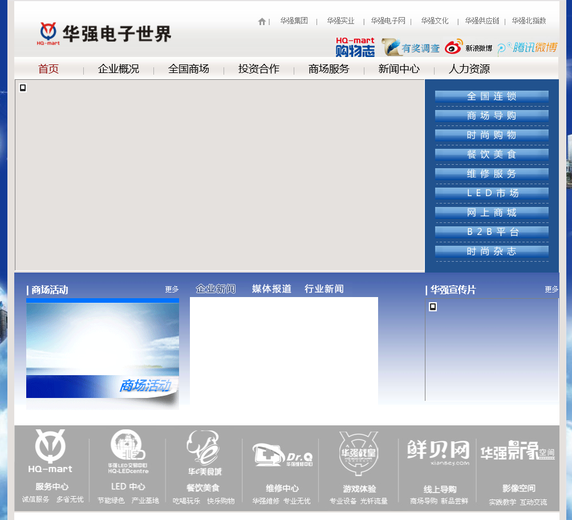Go to 首页 in the main navigation
This screenshot has height=520, width=572.
coord(48,69)
